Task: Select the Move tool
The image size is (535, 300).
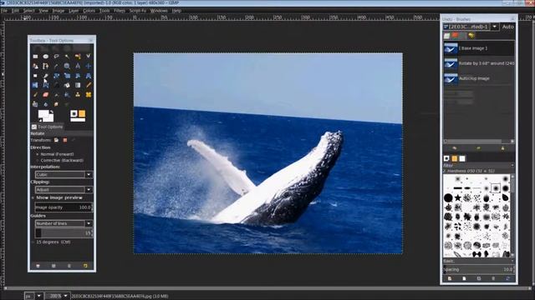Action: click(x=89, y=66)
